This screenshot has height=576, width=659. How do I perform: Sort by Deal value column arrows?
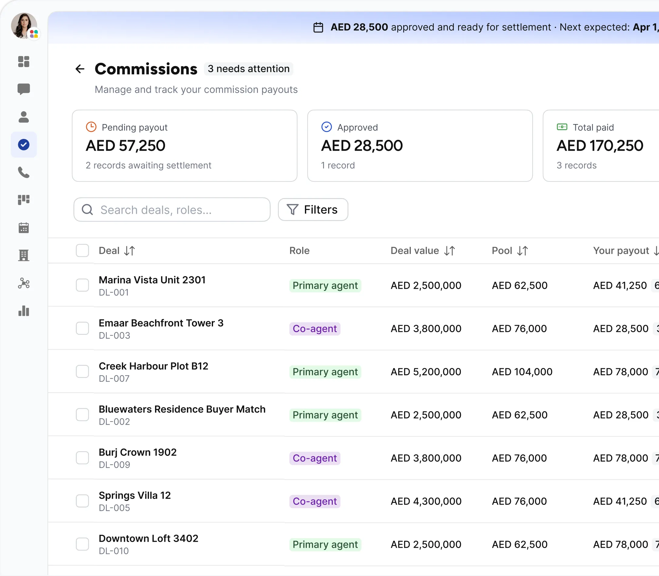449,251
